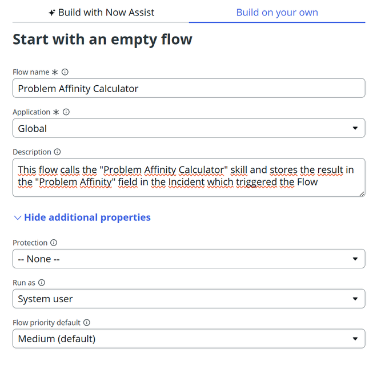Select the Build on your own tab
Image resolution: width=381 pixels, height=368 pixels.
pyautogui.click(x=277, y=12)
